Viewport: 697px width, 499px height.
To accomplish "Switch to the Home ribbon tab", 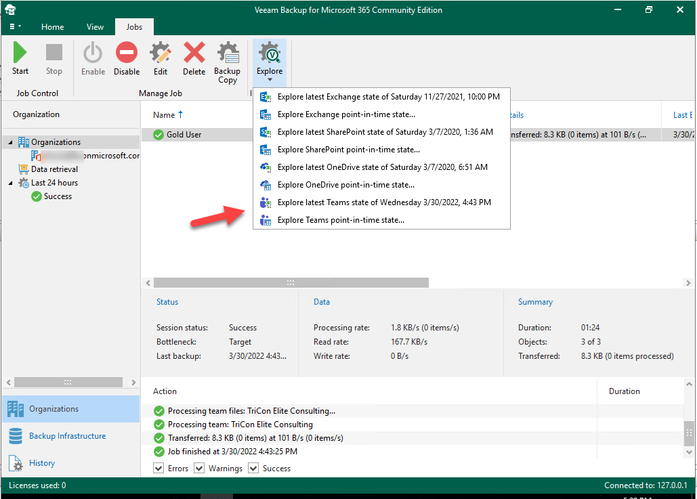I will click(x=53, y=27).
